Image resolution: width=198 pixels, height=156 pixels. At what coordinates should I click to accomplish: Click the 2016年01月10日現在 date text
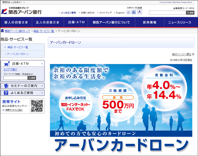click(181, 60)
